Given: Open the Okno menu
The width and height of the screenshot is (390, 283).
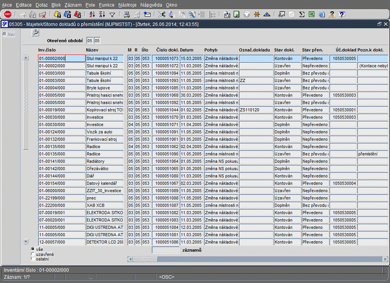Looking at the screenshot, I should click(x=172, y=5).
